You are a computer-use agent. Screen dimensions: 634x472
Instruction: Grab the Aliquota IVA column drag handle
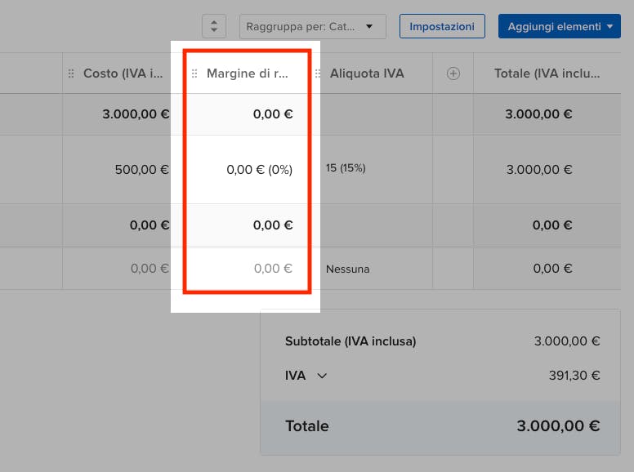(318, 73)
